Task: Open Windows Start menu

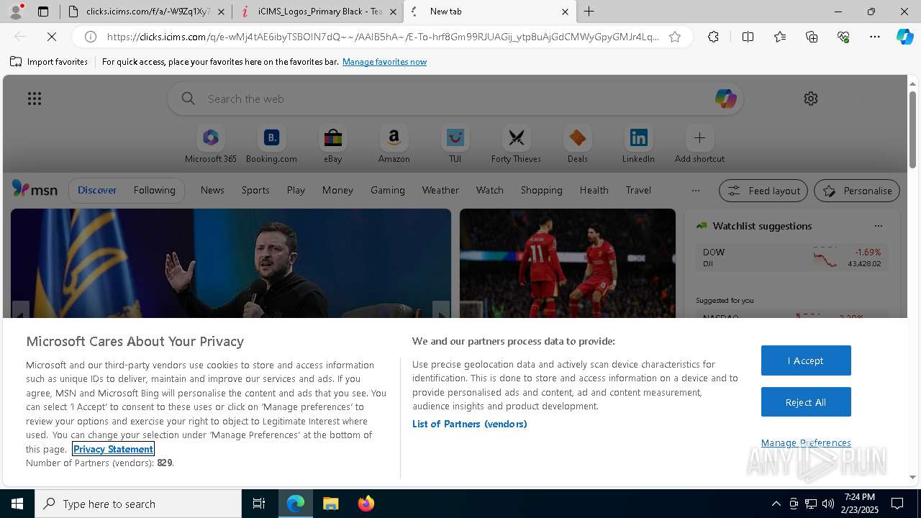Action: pyautogui.click(x=17, y=504)
